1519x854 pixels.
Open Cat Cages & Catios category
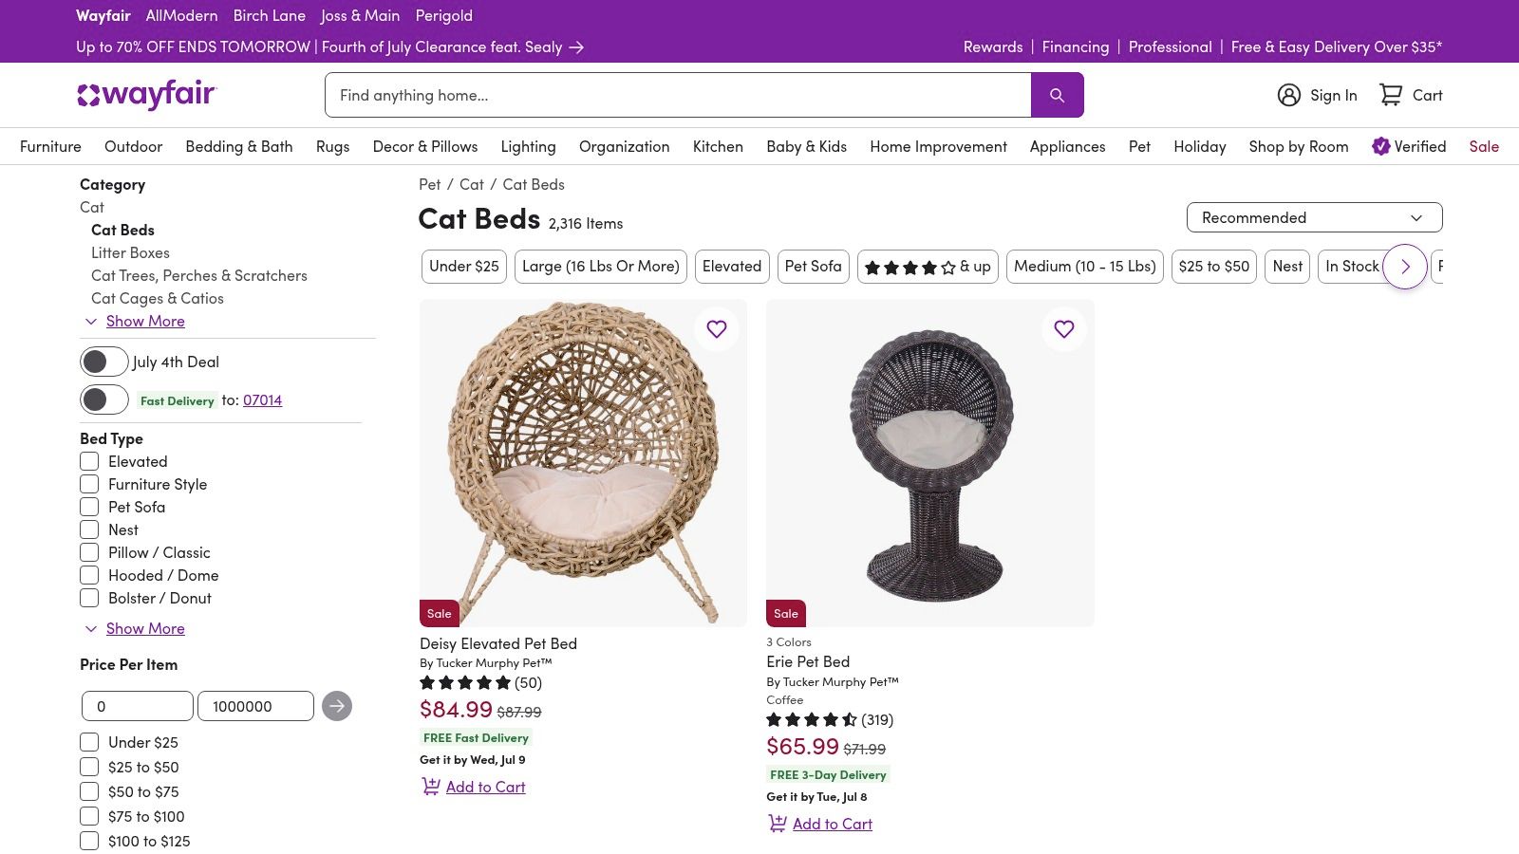(x=158, y=298)
